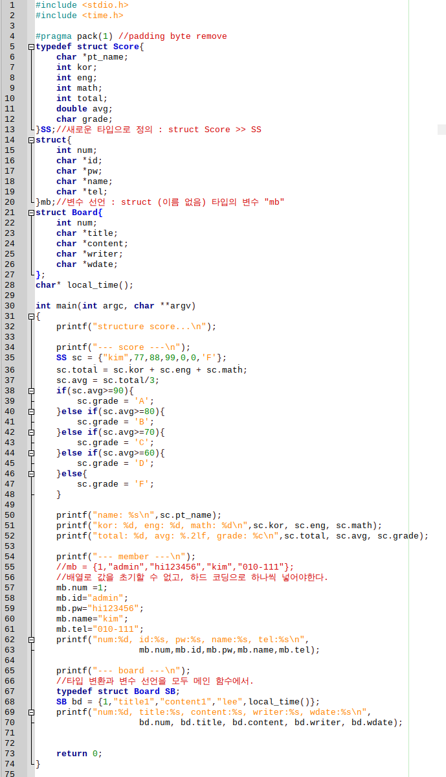The image size is (446, 777).
Task: Click the 'int math;' declaration
Action: [79, 88]
